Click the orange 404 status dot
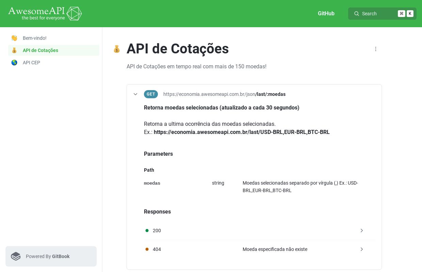422x272 pixels. (x=147, y=249)
